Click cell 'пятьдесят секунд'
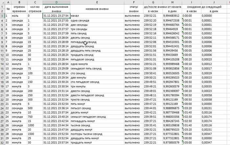Viewport: 230px width, 145px height. (x=97, y=59)
